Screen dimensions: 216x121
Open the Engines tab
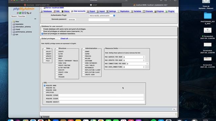159,11
